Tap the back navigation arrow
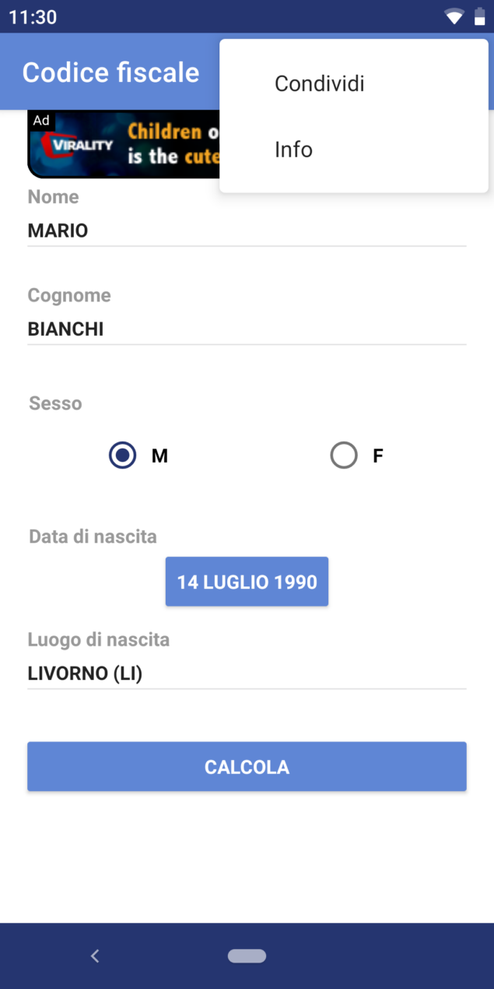The image size is (494, 989). coord(95,956)
